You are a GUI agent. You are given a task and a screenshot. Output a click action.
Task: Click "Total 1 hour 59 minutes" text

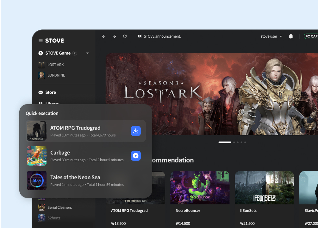click(105, 185)
